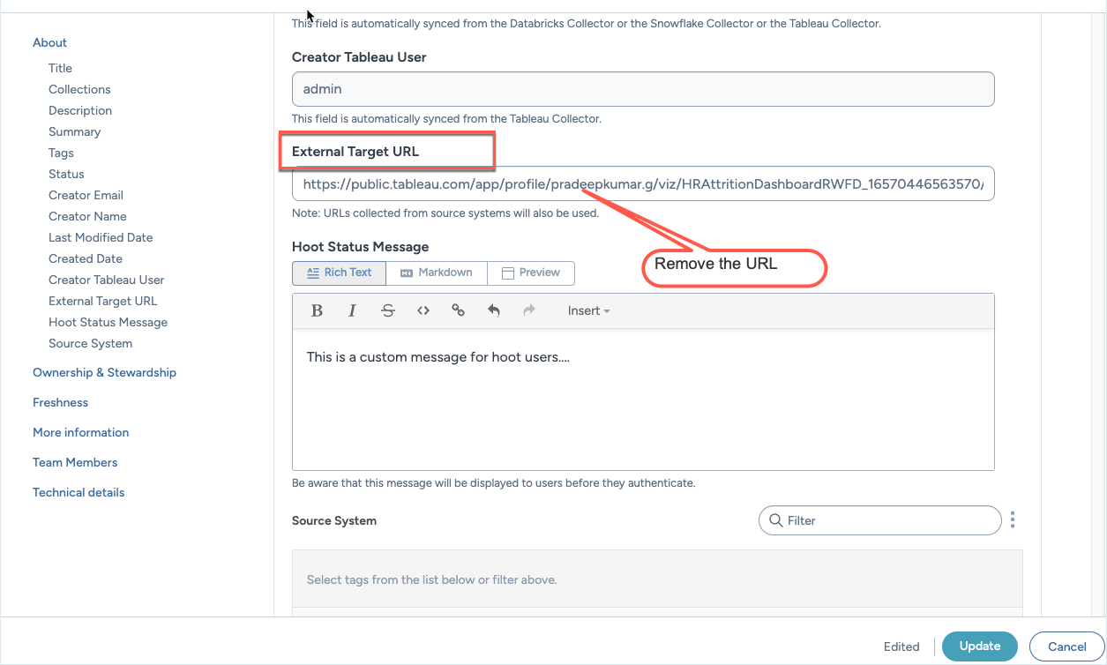Select the Rich Text tab

tap(339, 273)
